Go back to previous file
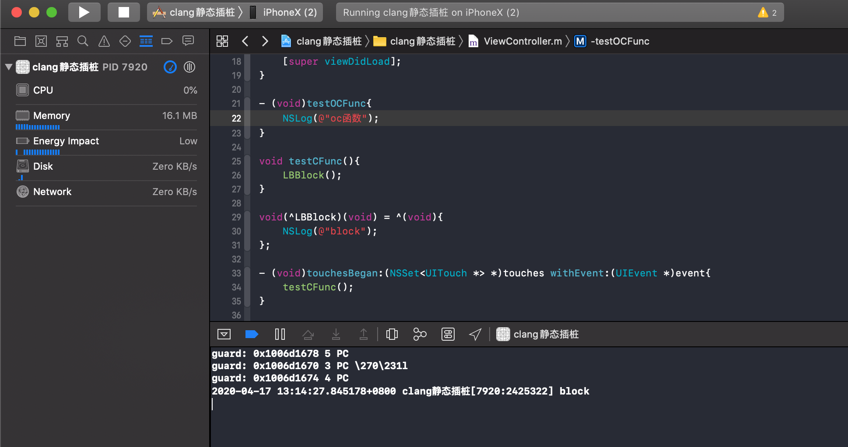 coord(245,41)
